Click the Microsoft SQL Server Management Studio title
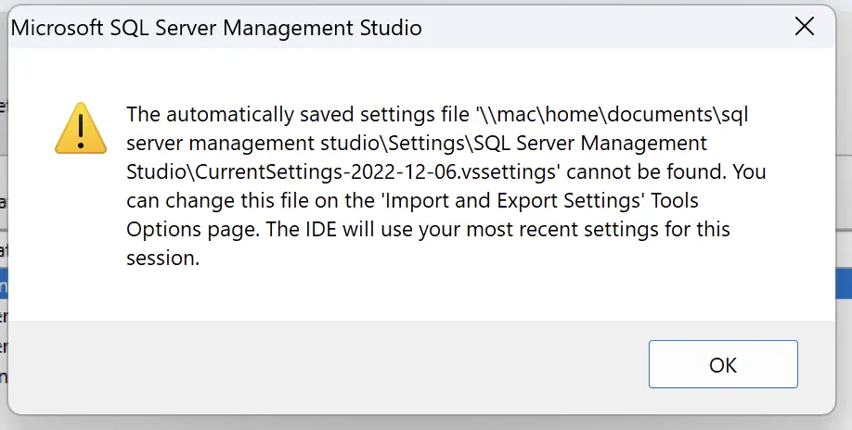This screenshot has height=430, width=852. (x=216, y=29)
